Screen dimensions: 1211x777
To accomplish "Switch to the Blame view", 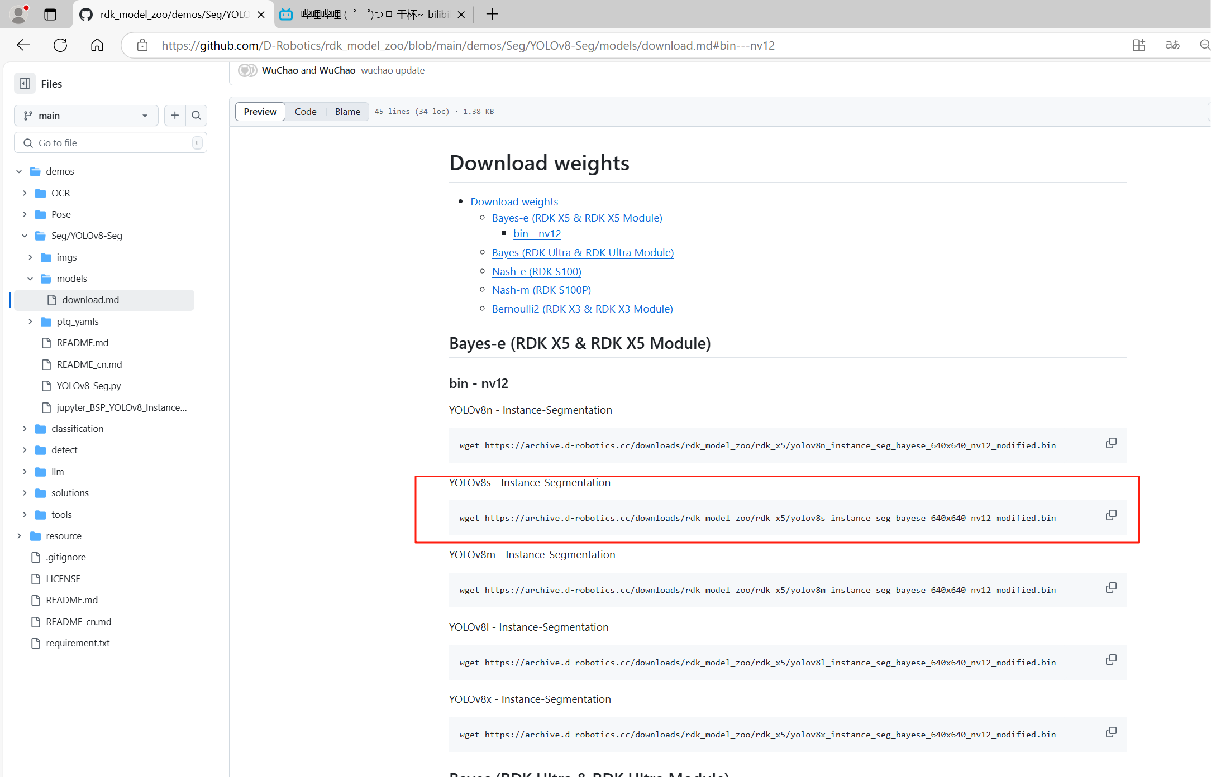I will click(347, 112).
